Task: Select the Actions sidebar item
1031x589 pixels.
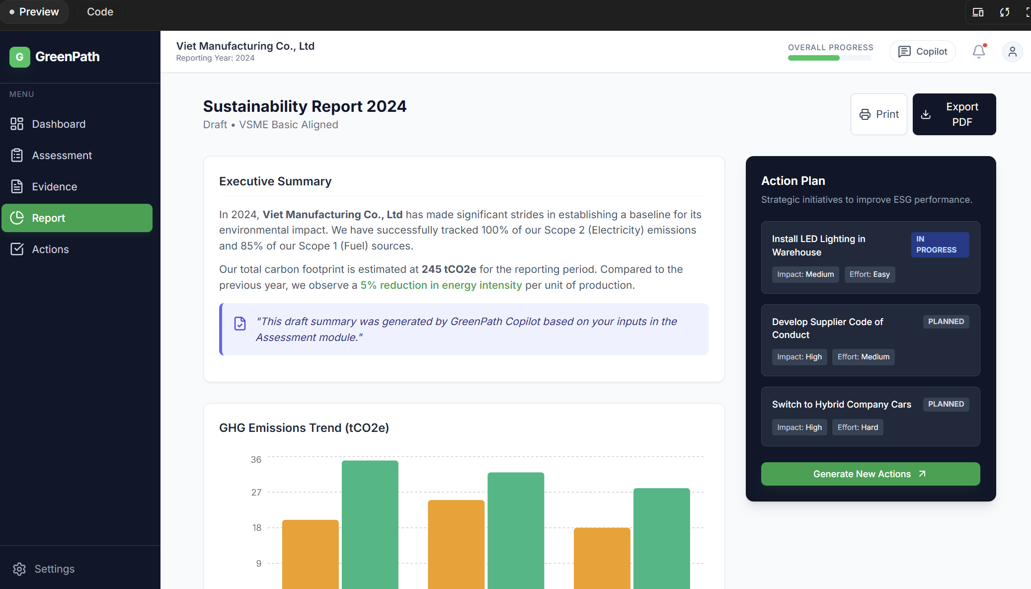Action: click(x=50, y=249)
